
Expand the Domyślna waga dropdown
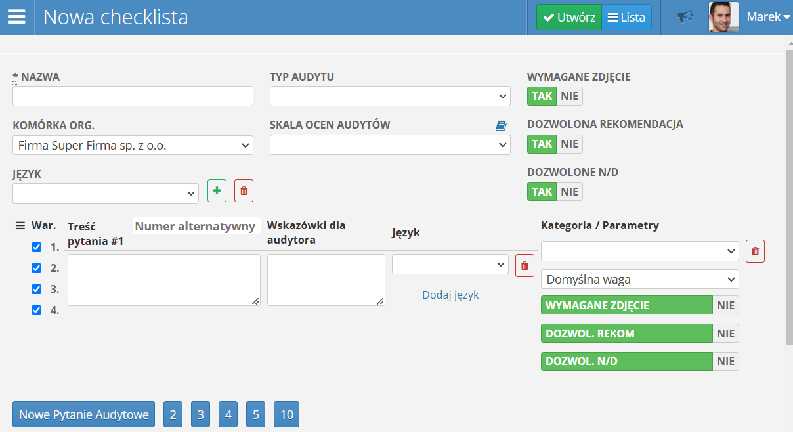639,279
